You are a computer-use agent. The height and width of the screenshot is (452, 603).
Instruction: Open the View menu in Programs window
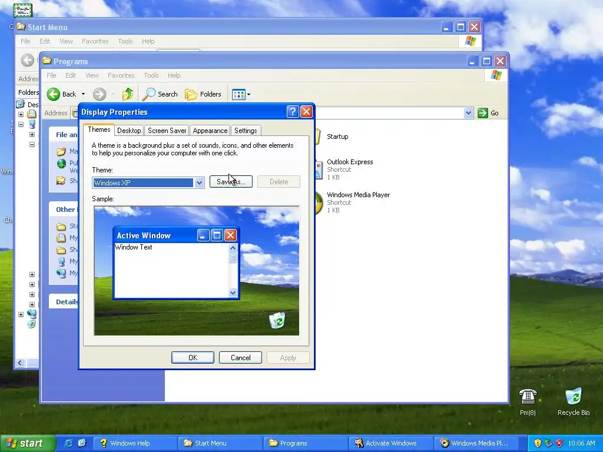[x=92, y=75]
